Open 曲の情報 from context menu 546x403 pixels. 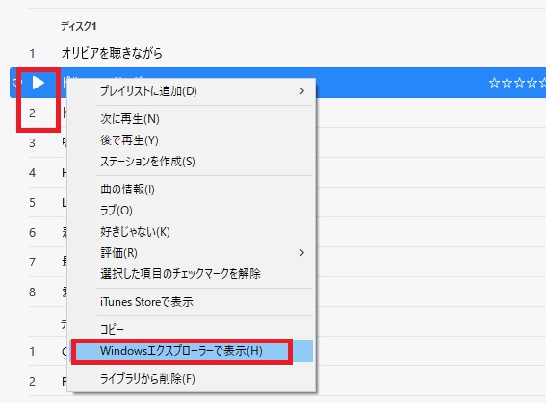coord(127,189)
